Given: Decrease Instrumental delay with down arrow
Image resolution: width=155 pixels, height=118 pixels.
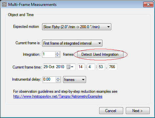Looking at the screenshot, I should (58, 81).
